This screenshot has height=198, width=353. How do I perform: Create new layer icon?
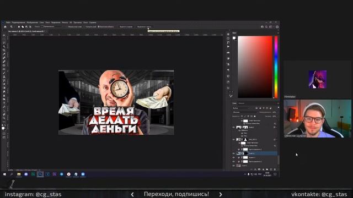[x=271, y=169]
